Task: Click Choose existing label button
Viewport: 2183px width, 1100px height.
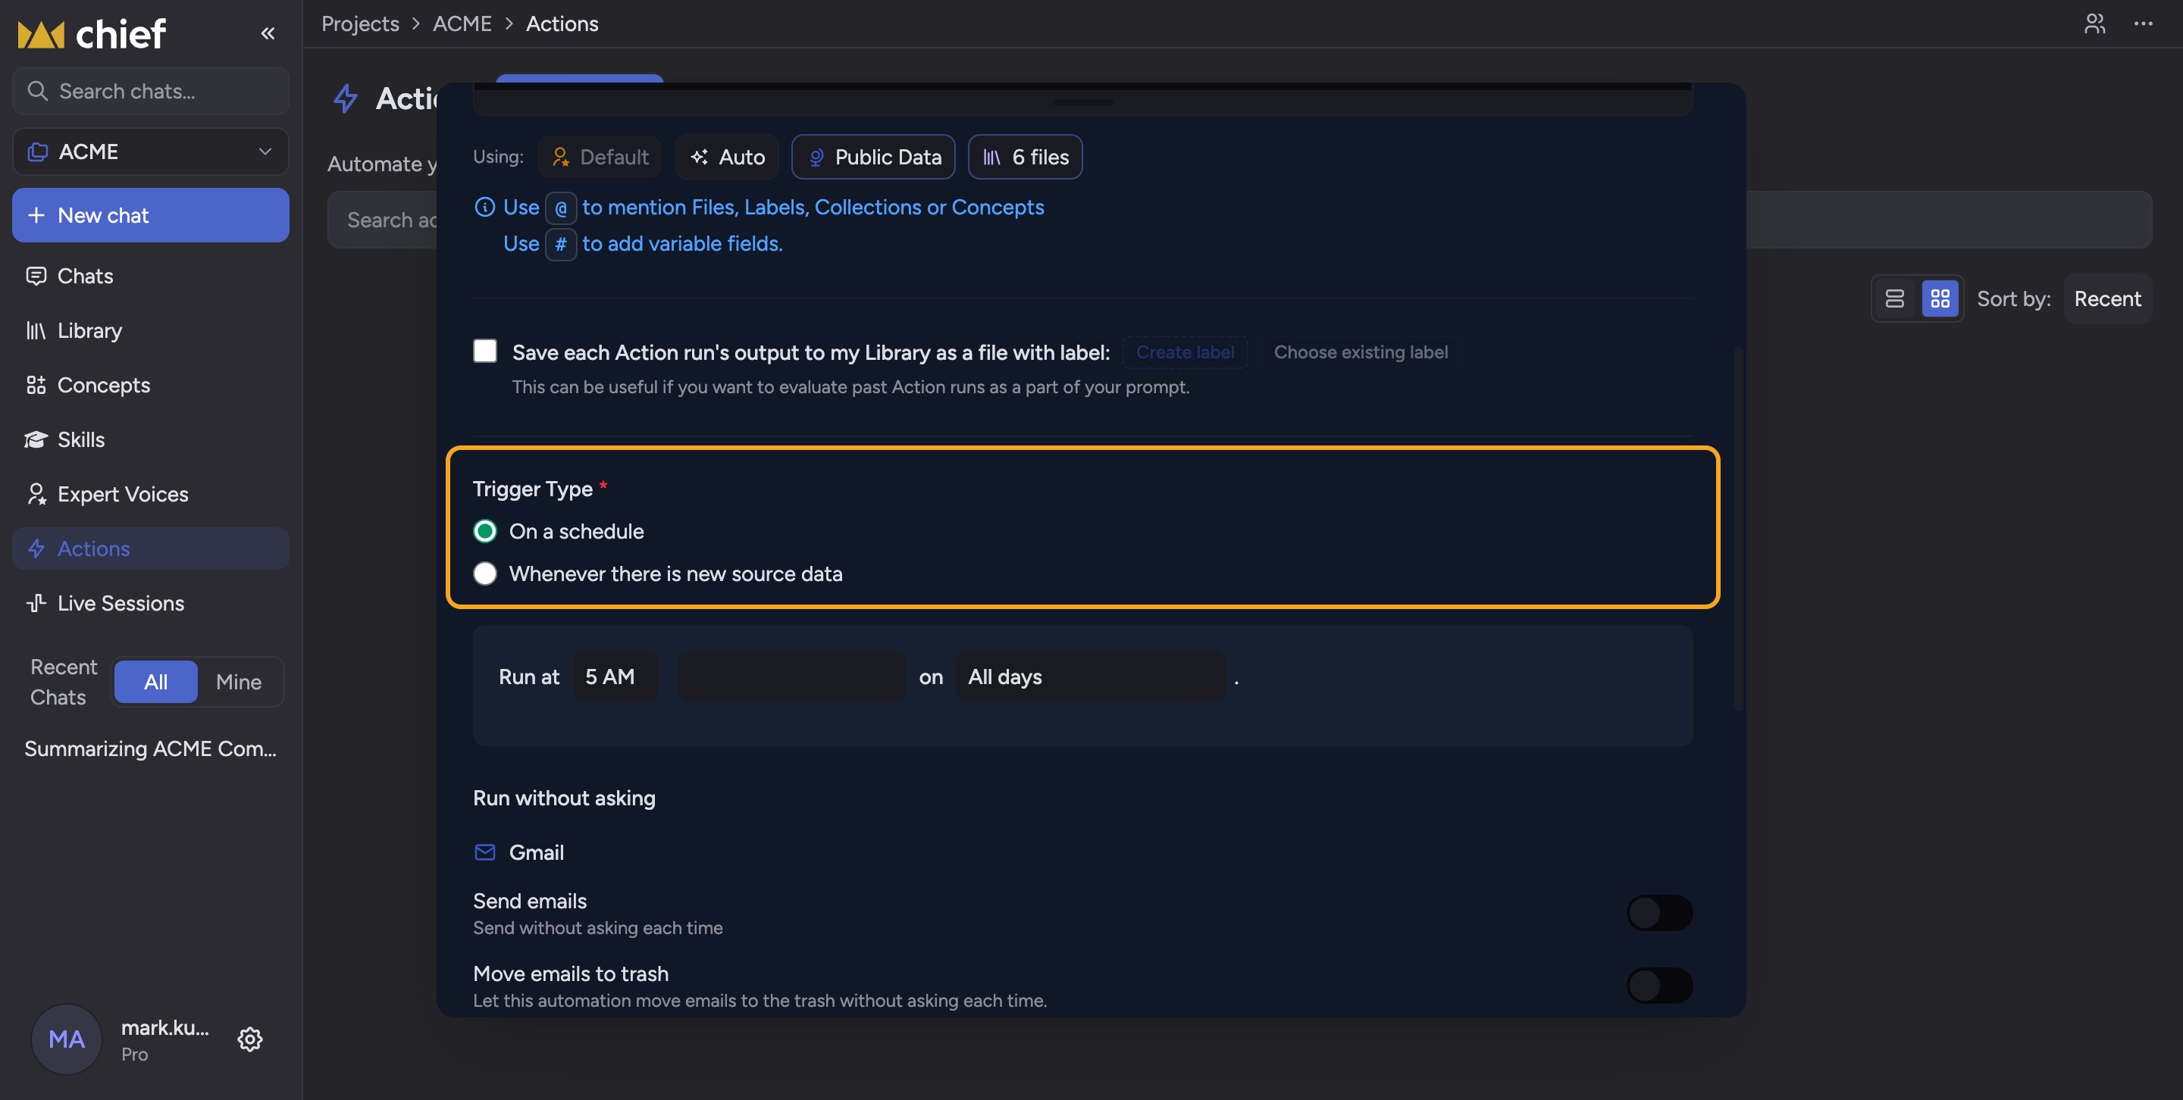Action: (1360, 352)
